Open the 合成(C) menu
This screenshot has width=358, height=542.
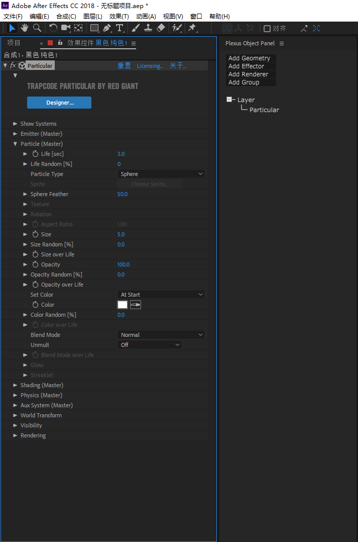click(66, 17)
